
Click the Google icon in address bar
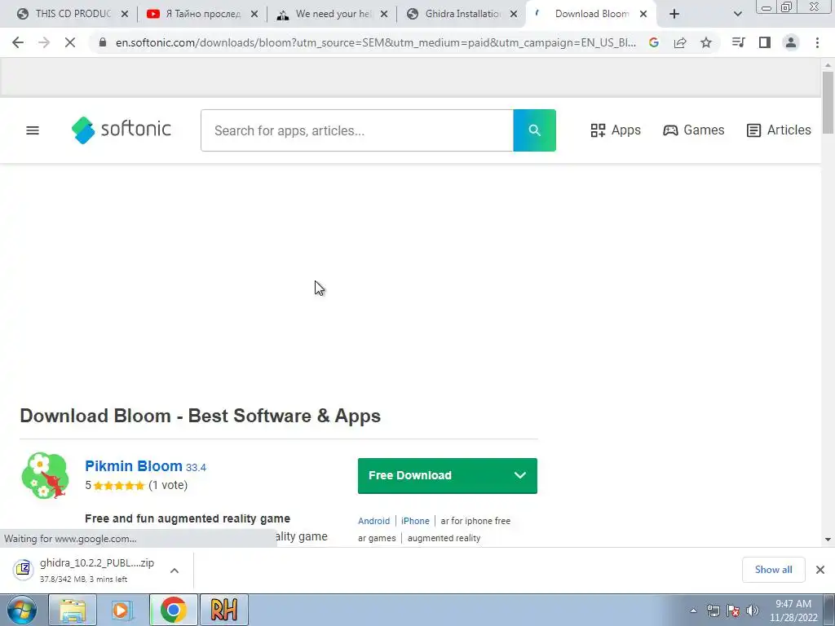(x=654, y=42)
